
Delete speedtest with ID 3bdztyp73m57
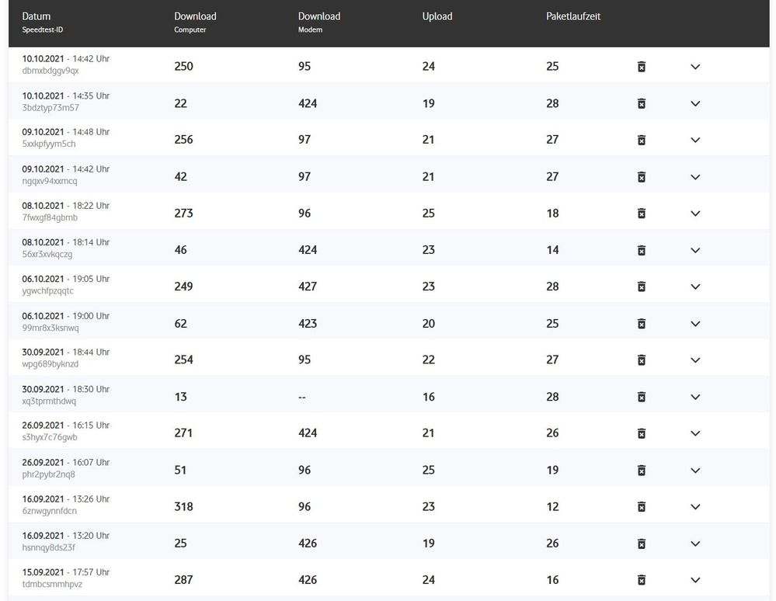tap(642, 103)
